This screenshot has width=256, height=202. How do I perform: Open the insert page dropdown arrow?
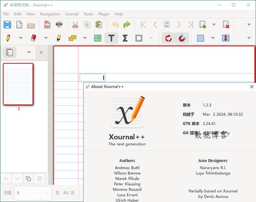[x=214, y=25]
